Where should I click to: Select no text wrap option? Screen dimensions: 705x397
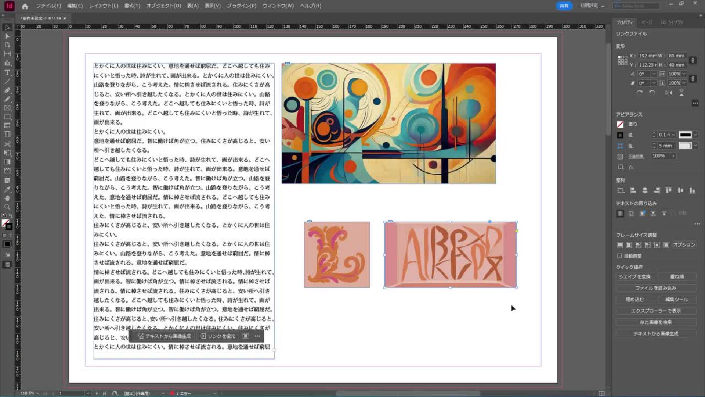coord(620,213)
